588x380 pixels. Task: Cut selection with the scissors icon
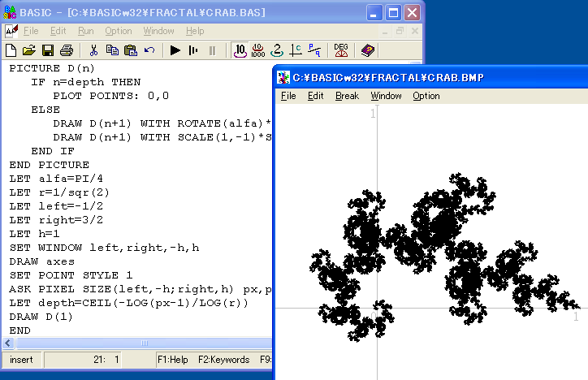tap(93, 50)
